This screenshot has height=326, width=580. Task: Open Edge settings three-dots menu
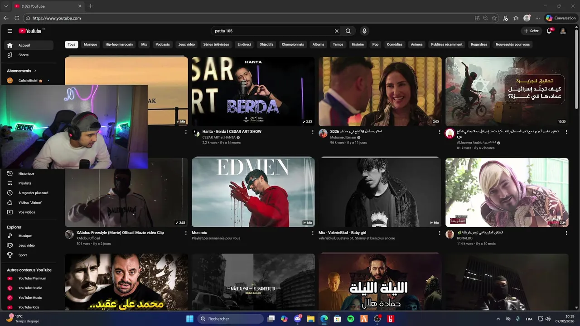[537, 18]
